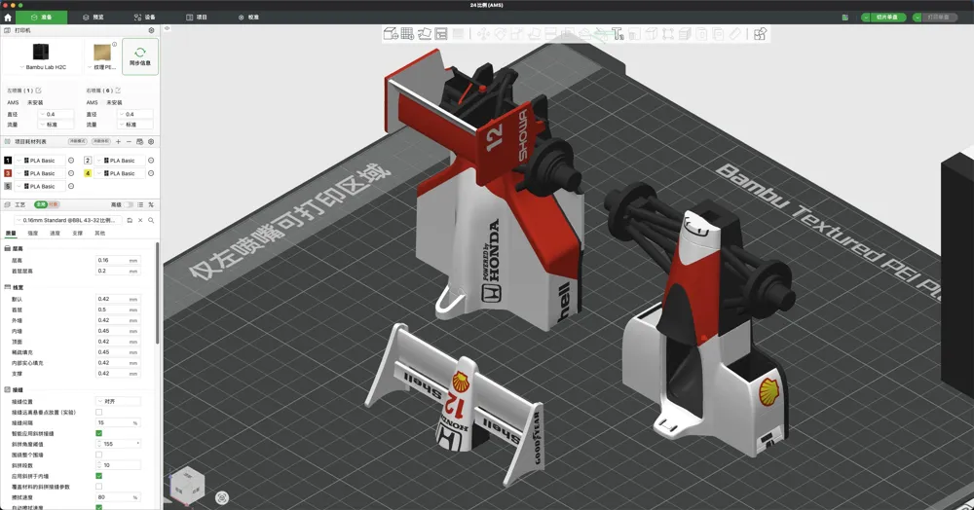Open filament 2 PLA Basic dropdown
This screenshot has width=974, height=510.
click(121, 160)
